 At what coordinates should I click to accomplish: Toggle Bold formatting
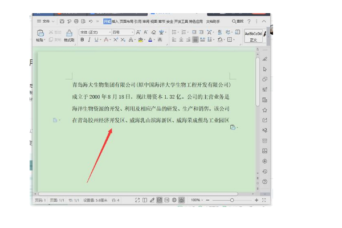tap(82, 39)
